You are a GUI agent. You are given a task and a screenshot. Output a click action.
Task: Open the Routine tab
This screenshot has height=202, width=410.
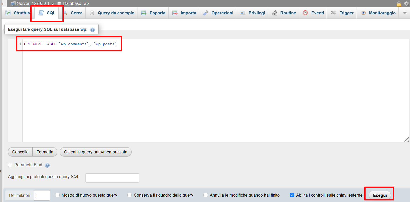click(284, 13)
